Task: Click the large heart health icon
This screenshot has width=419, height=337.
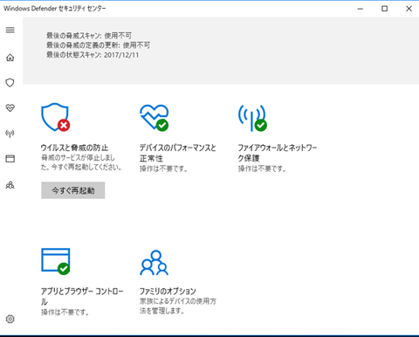Action: coord(155,118)
